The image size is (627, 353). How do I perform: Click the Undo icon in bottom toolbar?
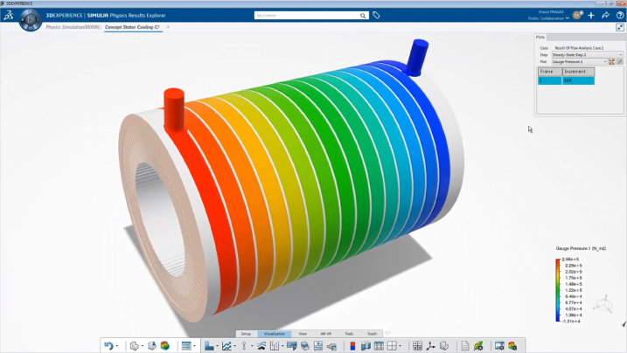108,346
